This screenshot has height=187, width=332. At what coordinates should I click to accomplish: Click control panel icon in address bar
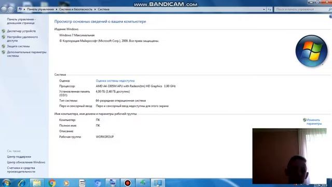pyautogui.click(x=20, y=9)
